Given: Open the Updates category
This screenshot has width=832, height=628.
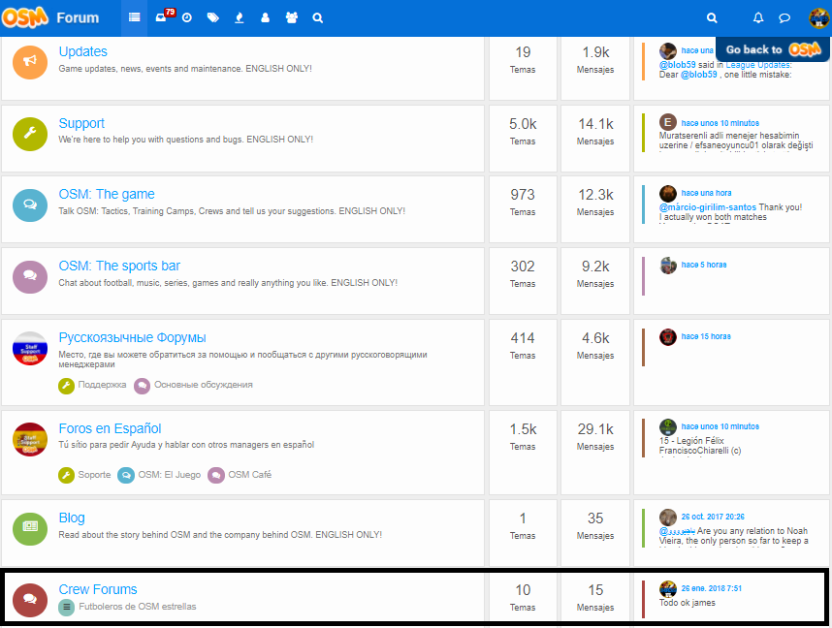Looking at the screenshot, I should pos(82,51).
